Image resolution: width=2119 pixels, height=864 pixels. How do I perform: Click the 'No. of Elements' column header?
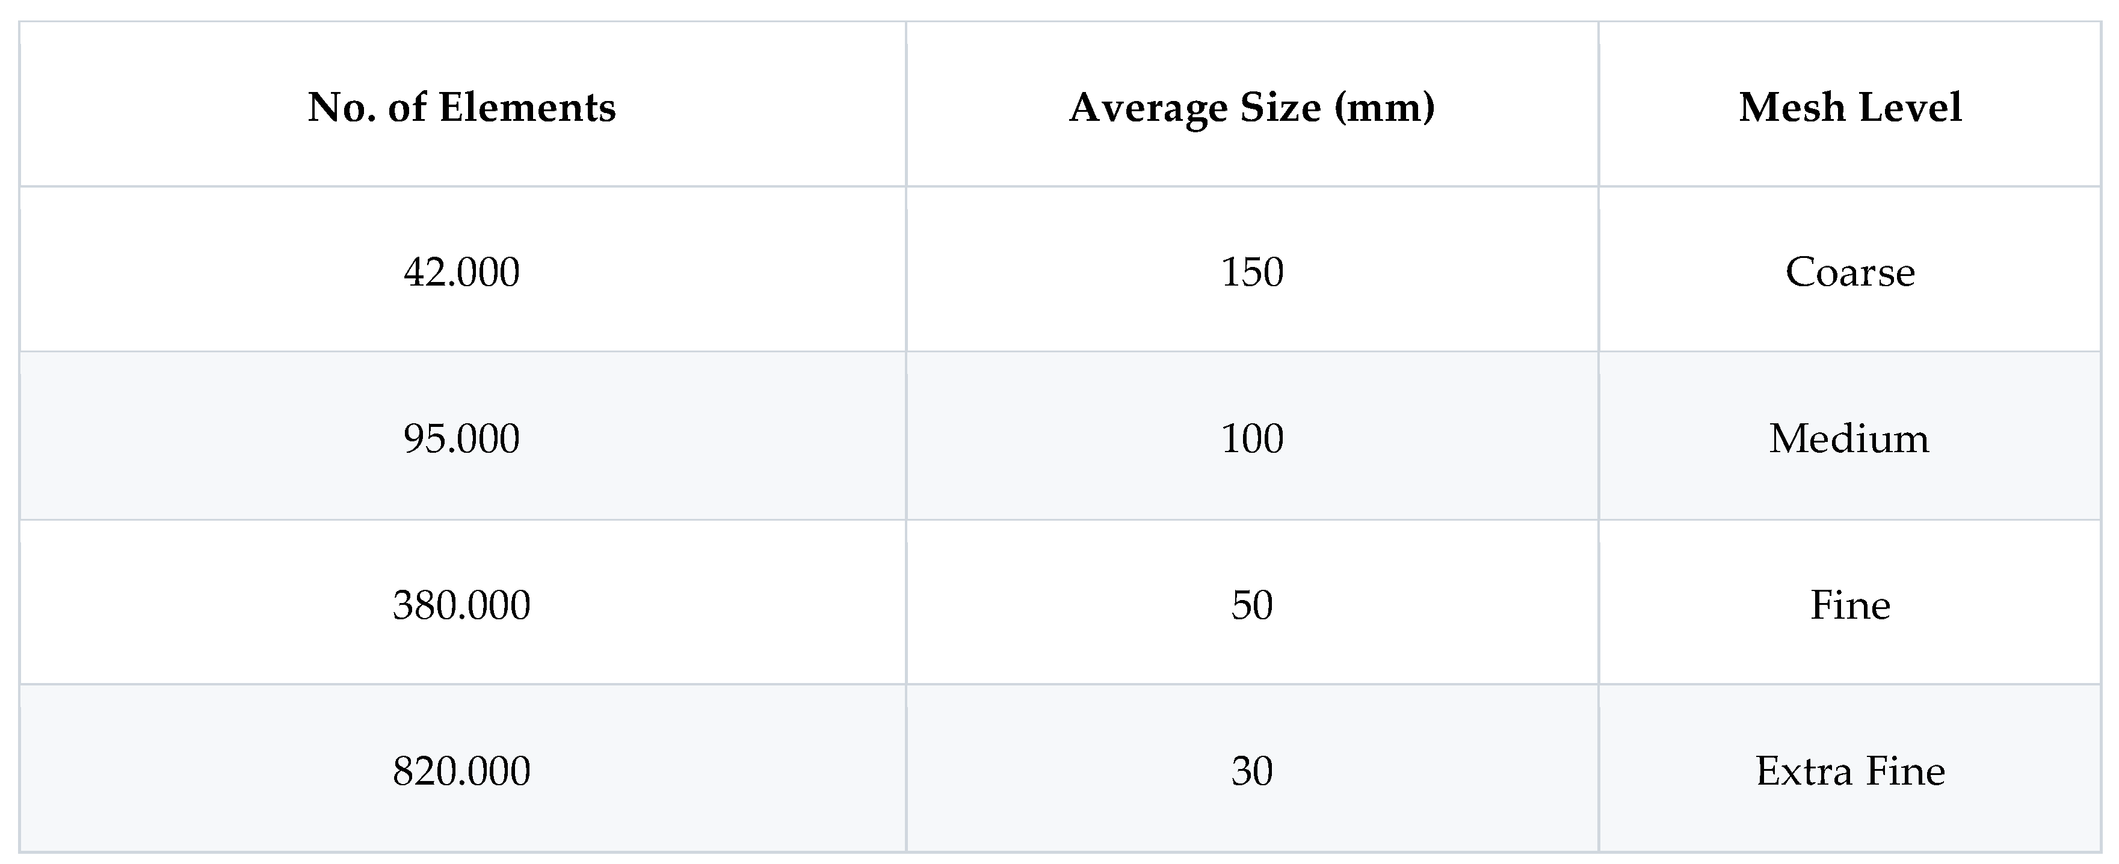tap(461, 107)
